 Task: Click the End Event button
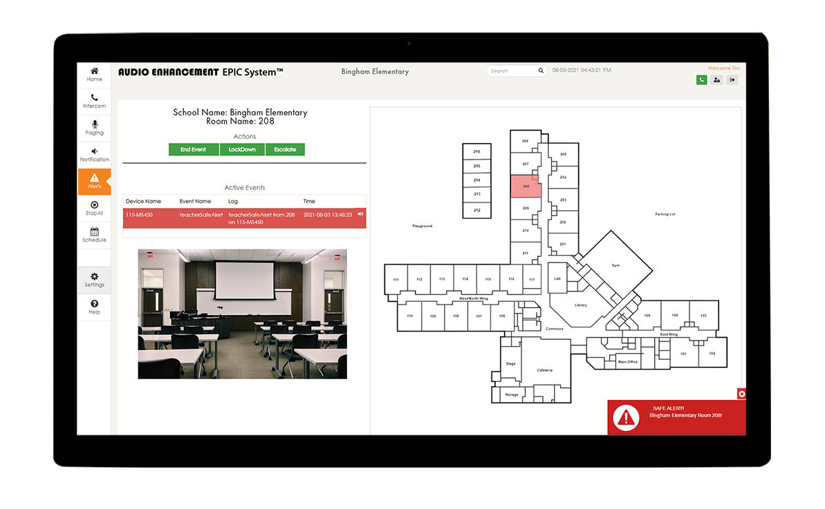(x=194, y=150)
